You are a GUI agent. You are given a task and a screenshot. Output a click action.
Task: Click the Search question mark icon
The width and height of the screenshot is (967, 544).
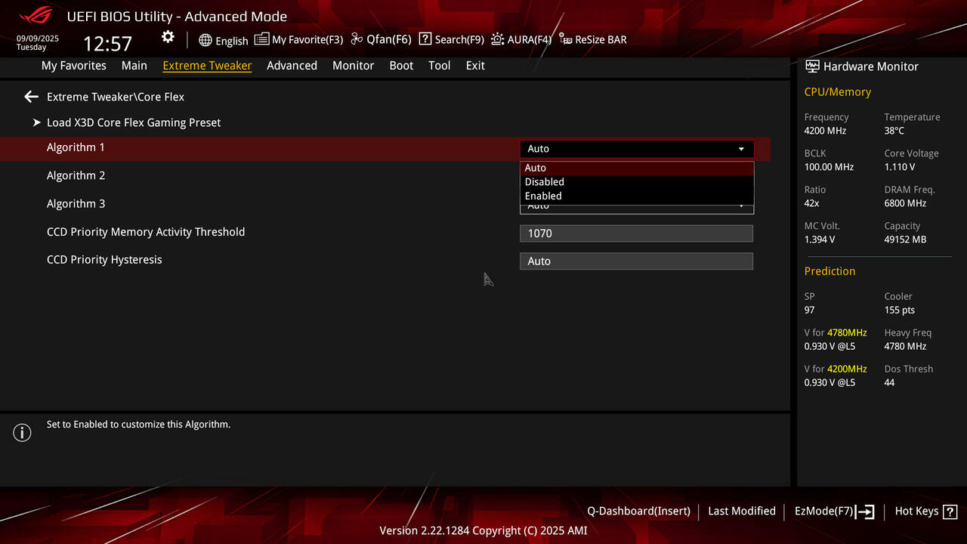425,39
